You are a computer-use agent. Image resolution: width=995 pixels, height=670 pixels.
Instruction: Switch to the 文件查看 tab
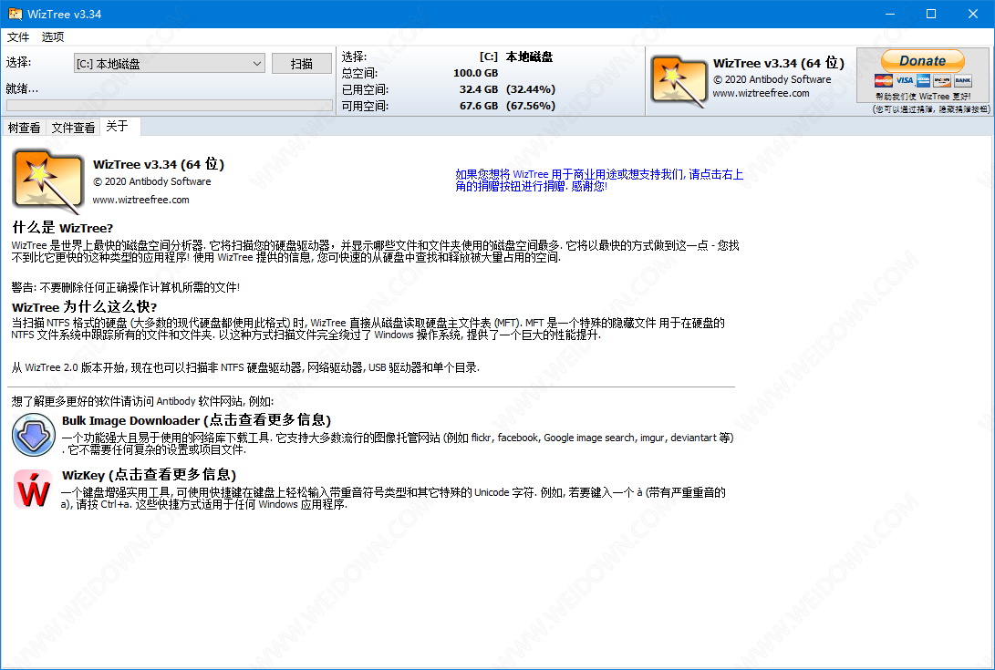tap(73, 128)
